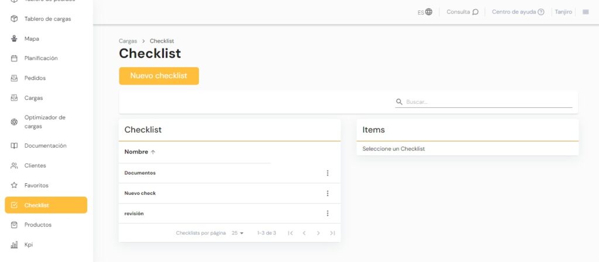
Task: Open three-dot menu for Documentos row
Action: coord(328,173)
